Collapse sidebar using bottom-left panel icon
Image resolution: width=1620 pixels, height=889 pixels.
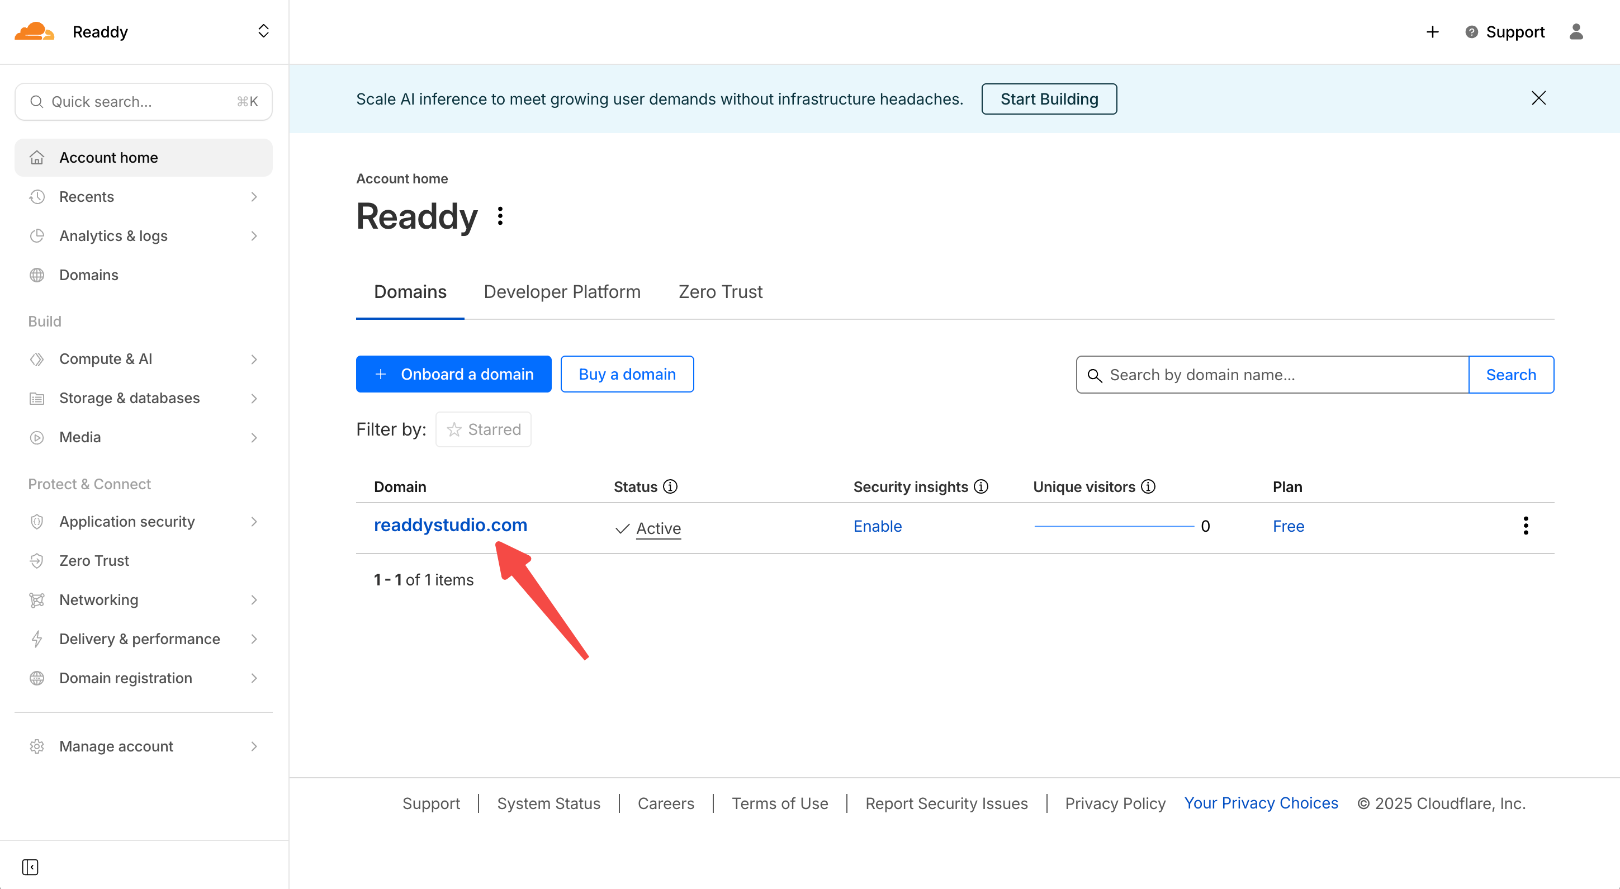pyautogui.click(x=30, y=866)
